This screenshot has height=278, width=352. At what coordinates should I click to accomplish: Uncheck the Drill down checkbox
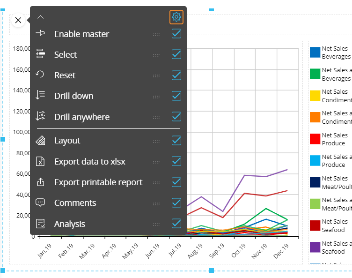tap(176, 96)
